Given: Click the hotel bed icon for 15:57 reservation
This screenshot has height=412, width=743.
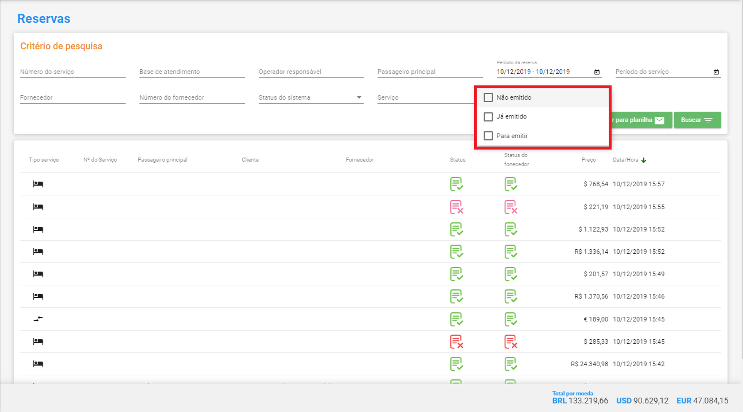Looking at the screenshot, I should point(38,184).
